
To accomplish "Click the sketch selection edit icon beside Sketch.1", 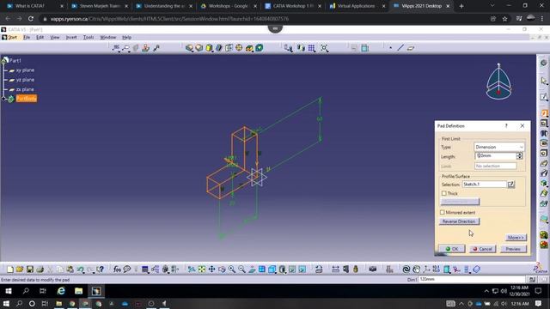I will [511, 185].
